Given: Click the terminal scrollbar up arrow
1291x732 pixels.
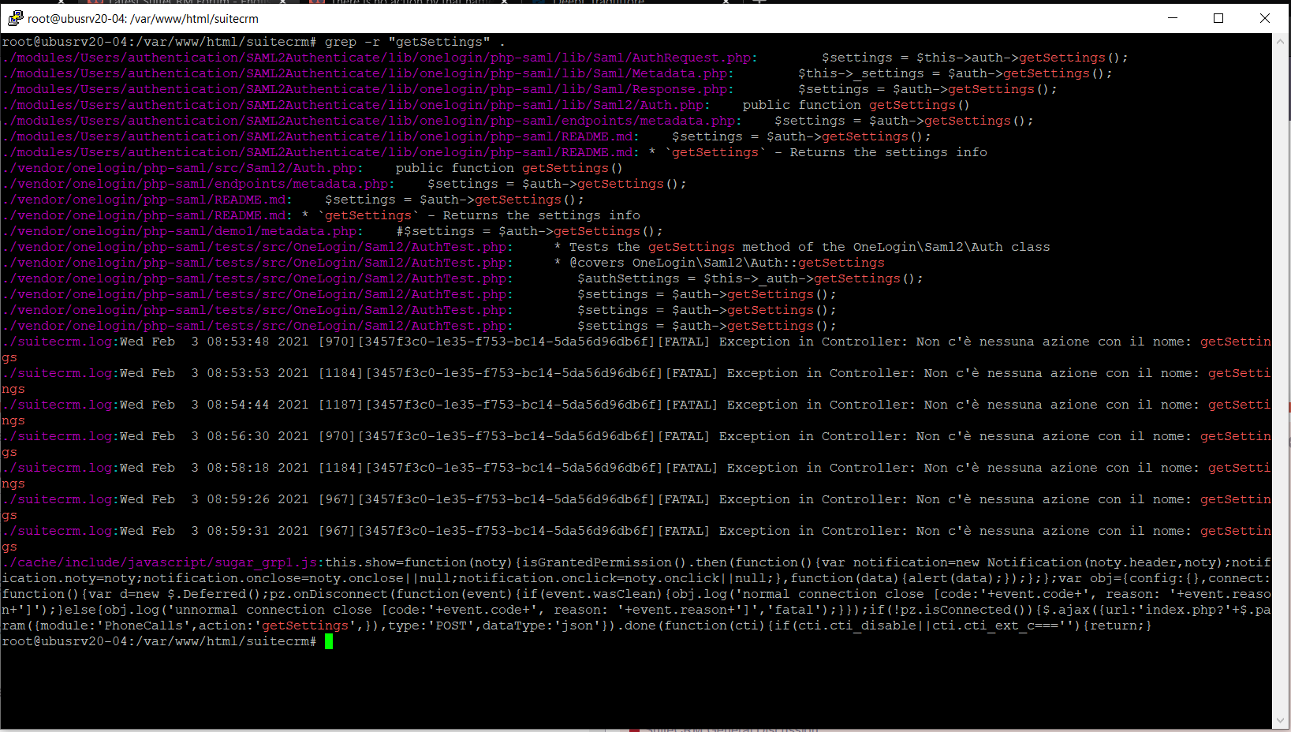Looking at the screenshot, I should pyautogui.click(x=1280, y=42).
